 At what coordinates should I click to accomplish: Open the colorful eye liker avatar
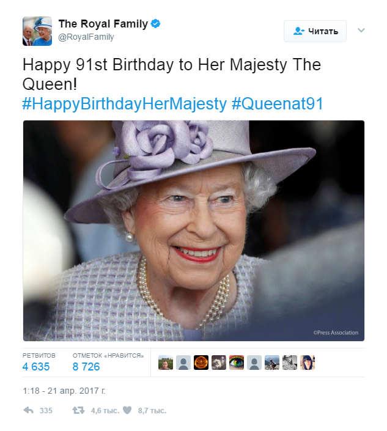click(x=237, y=363)
